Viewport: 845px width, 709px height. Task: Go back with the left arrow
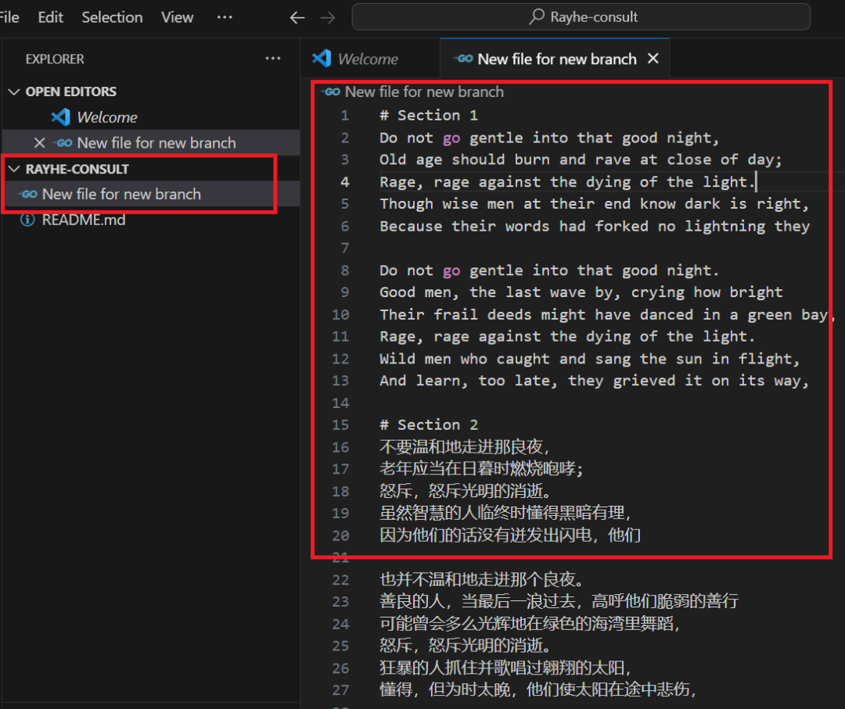(x=297, y=18)
